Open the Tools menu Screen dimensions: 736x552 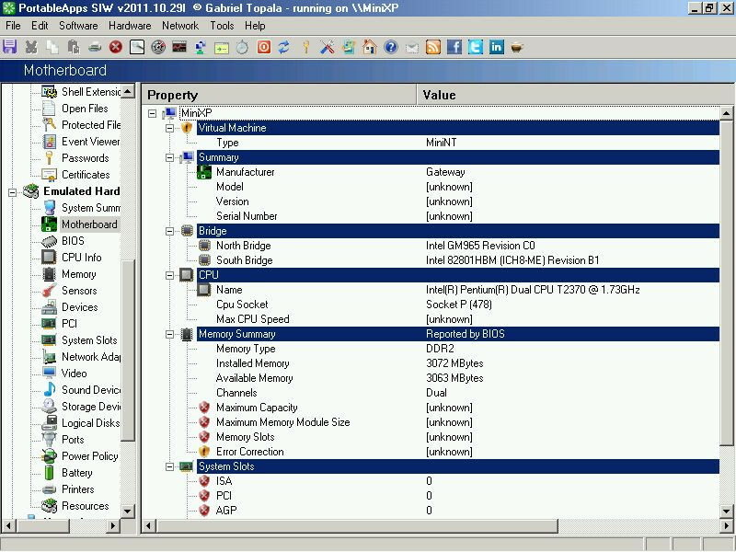(x=222, y=26)
